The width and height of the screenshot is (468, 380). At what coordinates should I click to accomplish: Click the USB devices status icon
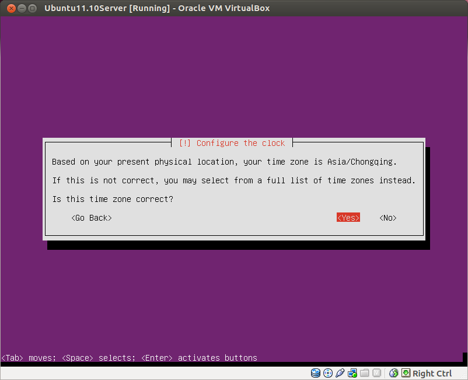click(341, 373)
